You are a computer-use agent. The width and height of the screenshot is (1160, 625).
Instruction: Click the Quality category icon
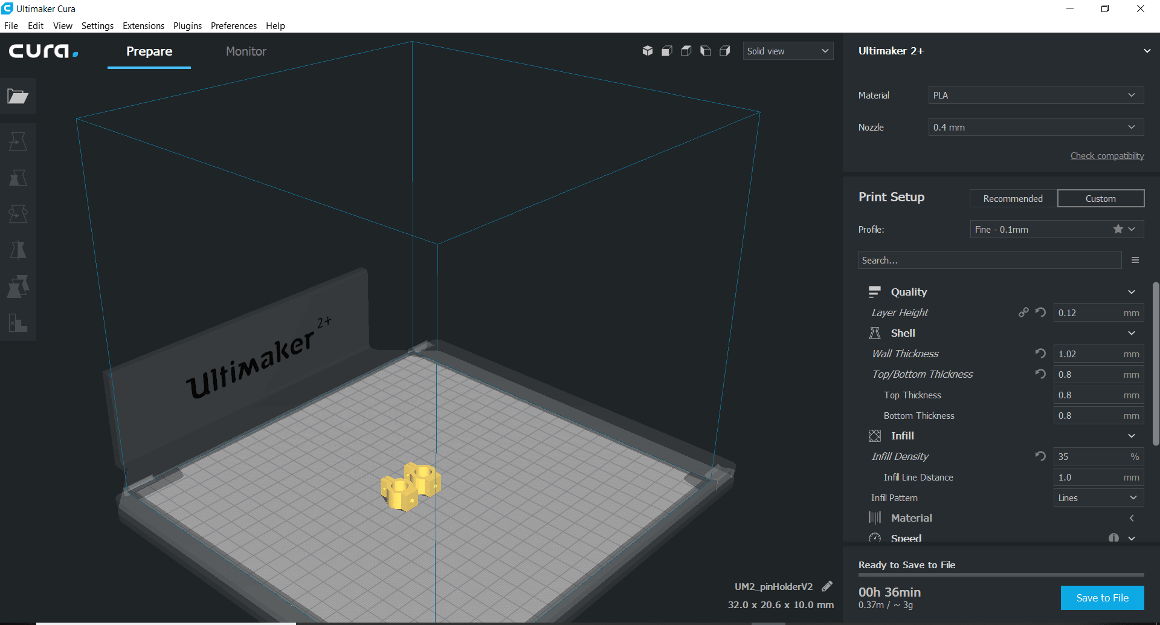874,292
